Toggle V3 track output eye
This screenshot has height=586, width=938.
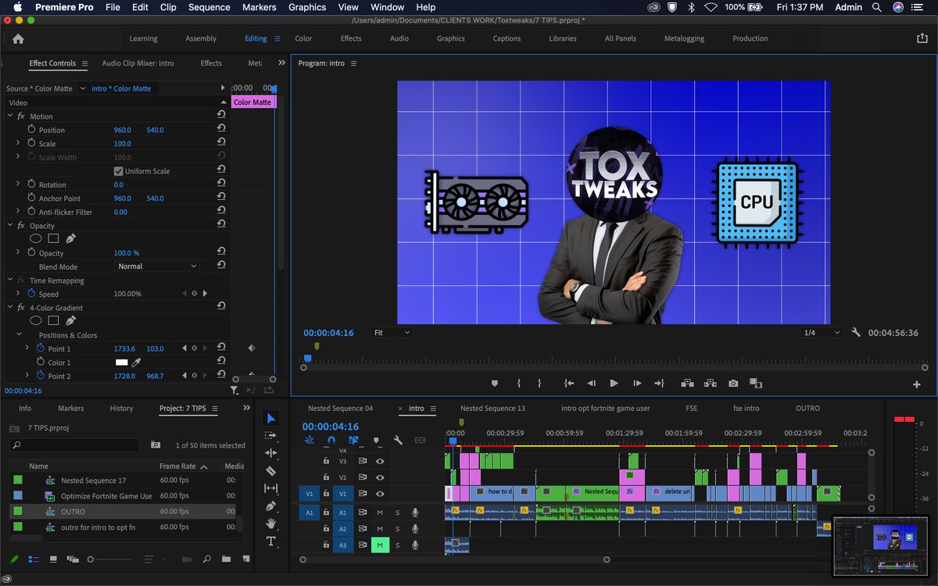[x=380, y=461]
